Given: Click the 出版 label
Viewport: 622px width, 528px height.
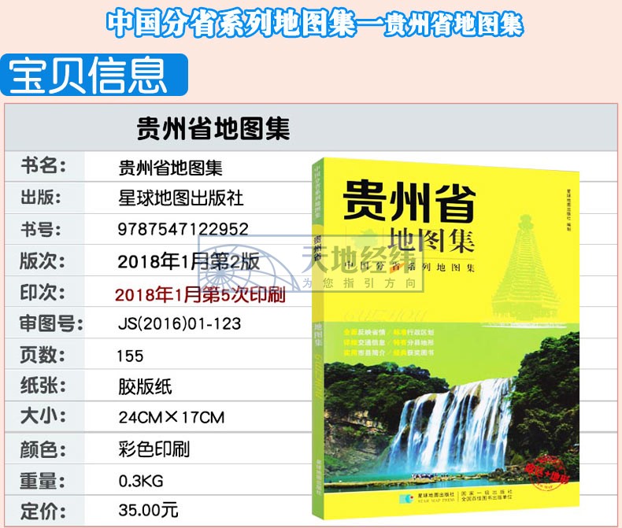Looking at the screenshot, I should pyautogui.click(x=41, y=197).
